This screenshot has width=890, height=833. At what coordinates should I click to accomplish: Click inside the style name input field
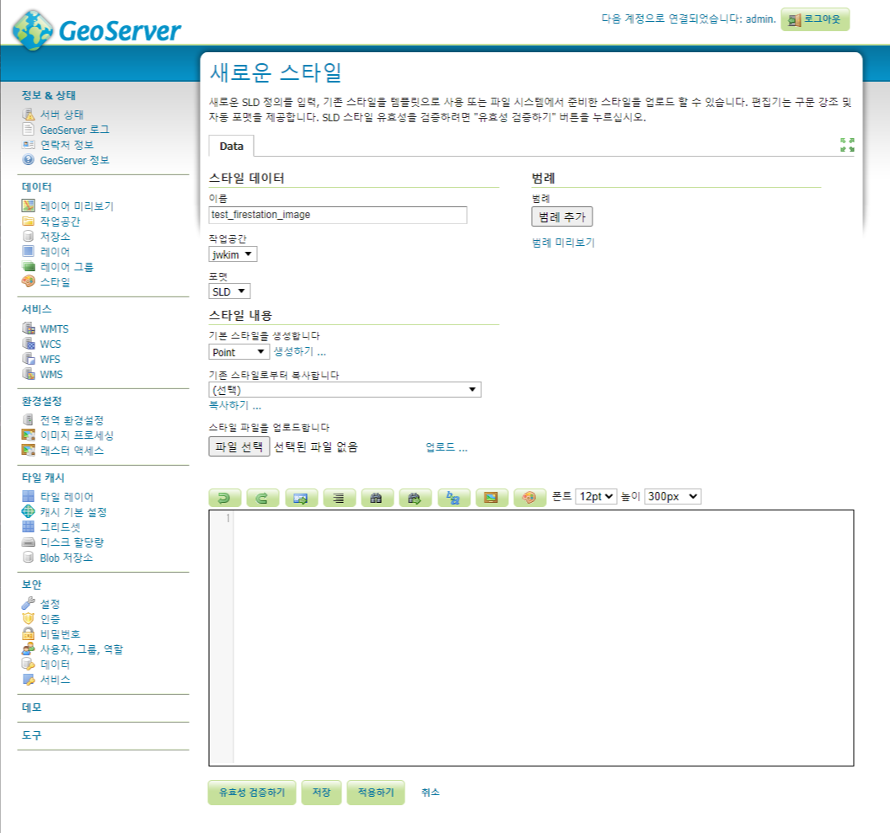pyautogui.click(x=337, y=216)
